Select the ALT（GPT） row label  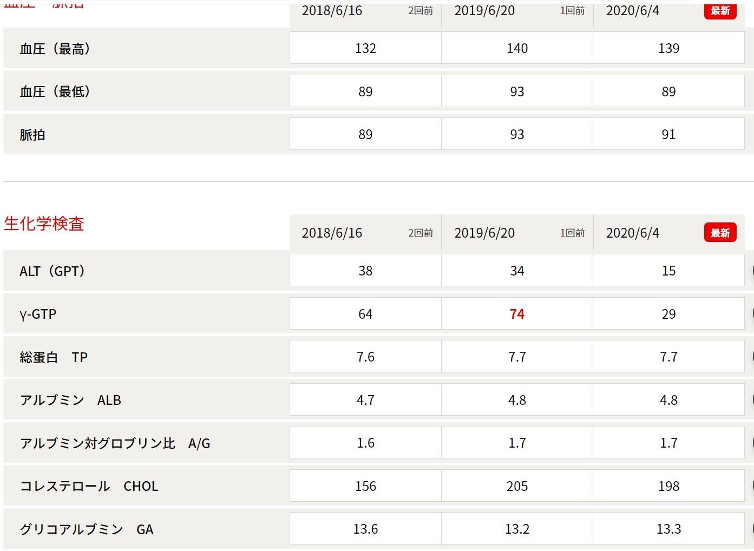click(52, 271)
